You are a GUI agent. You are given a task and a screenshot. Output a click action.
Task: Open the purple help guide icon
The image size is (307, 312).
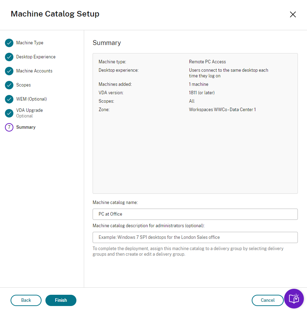[x=294, y=299]
